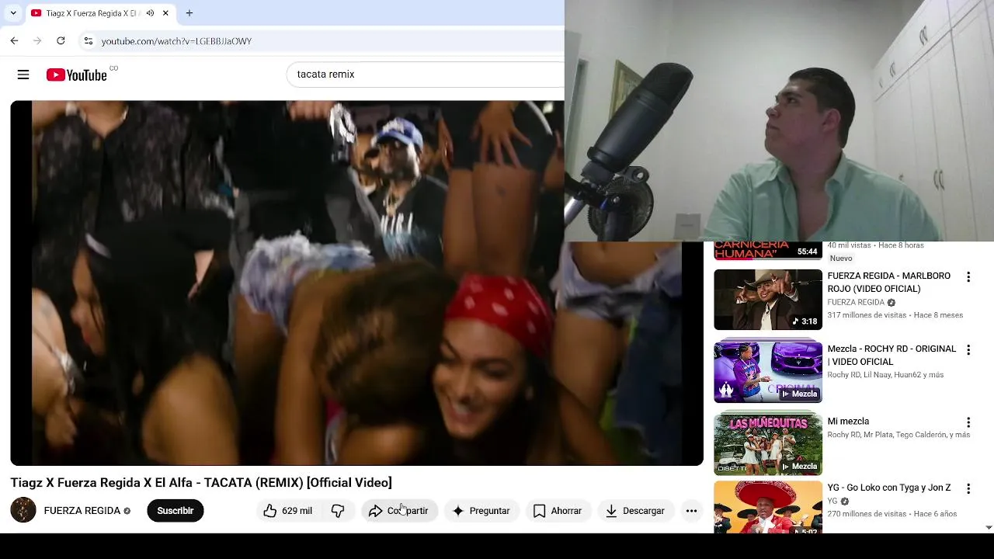Open options menu for Mi mezcla
Image resolution: width=994 pixels, height=559 pixels.
[968, 422]
